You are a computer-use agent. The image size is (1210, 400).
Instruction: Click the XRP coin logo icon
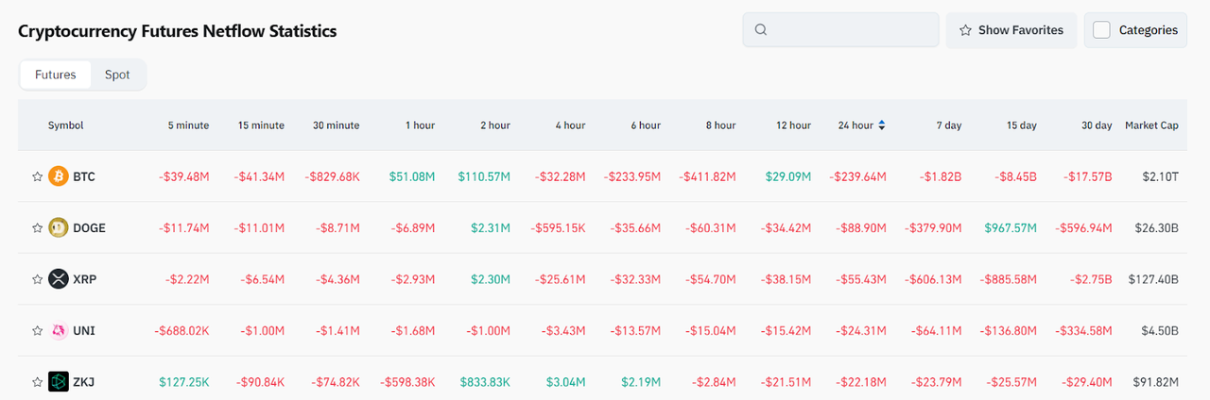59,279
